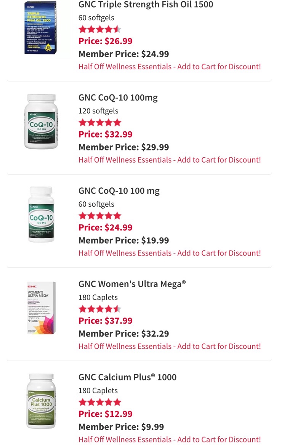The height and width of the screenshot is (447, 282).
Task: Open the 120 softgels CoQ-10 bottle image
Action: [41, 122]
